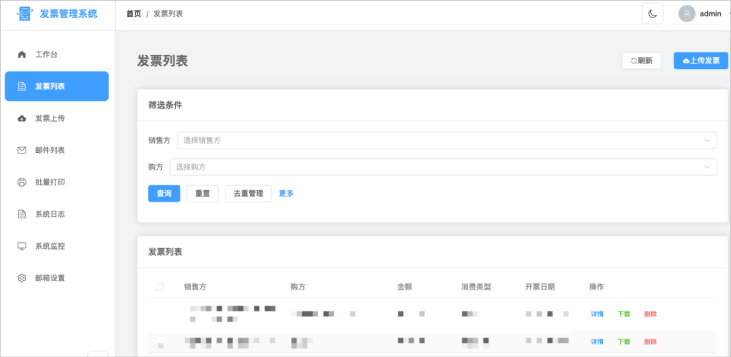Click the 上传发票 button

pyautogui.click(x=701, y=60)
